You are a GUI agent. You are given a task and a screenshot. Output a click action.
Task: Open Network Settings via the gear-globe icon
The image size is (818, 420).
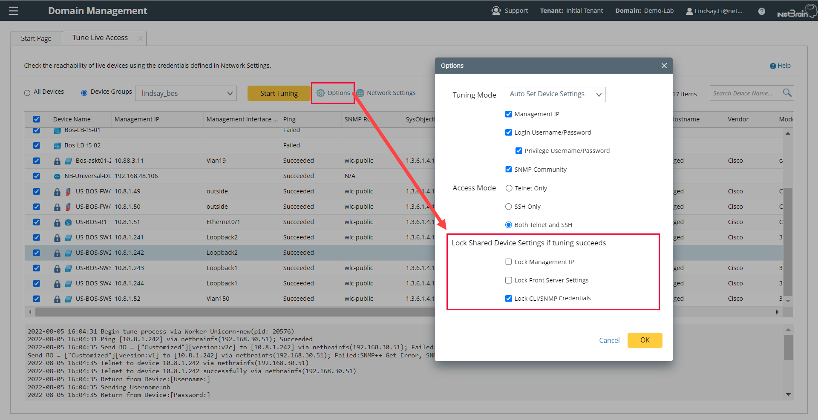coord(360,93)
